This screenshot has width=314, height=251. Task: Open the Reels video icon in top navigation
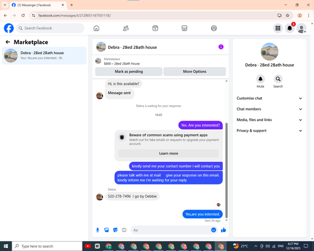155,28
